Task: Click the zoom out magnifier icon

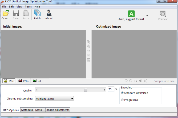Action: coord(88,46)
